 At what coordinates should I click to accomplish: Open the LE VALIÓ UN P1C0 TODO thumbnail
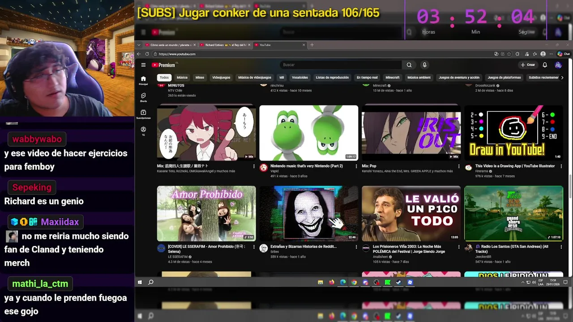pos(411,213)
